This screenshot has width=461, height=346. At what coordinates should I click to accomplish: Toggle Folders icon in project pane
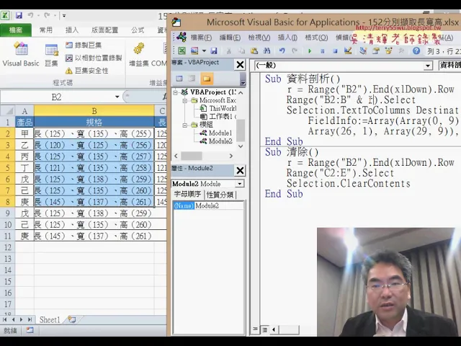(x=207, y=79)
